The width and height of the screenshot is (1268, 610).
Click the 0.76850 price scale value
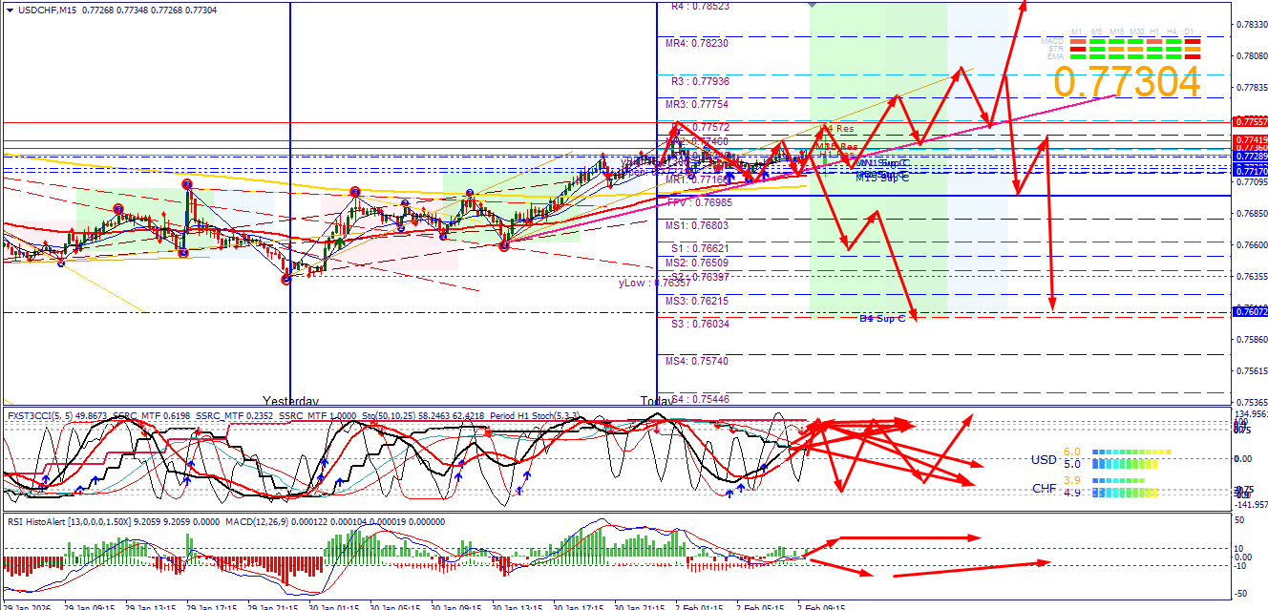coord(1250,213)
